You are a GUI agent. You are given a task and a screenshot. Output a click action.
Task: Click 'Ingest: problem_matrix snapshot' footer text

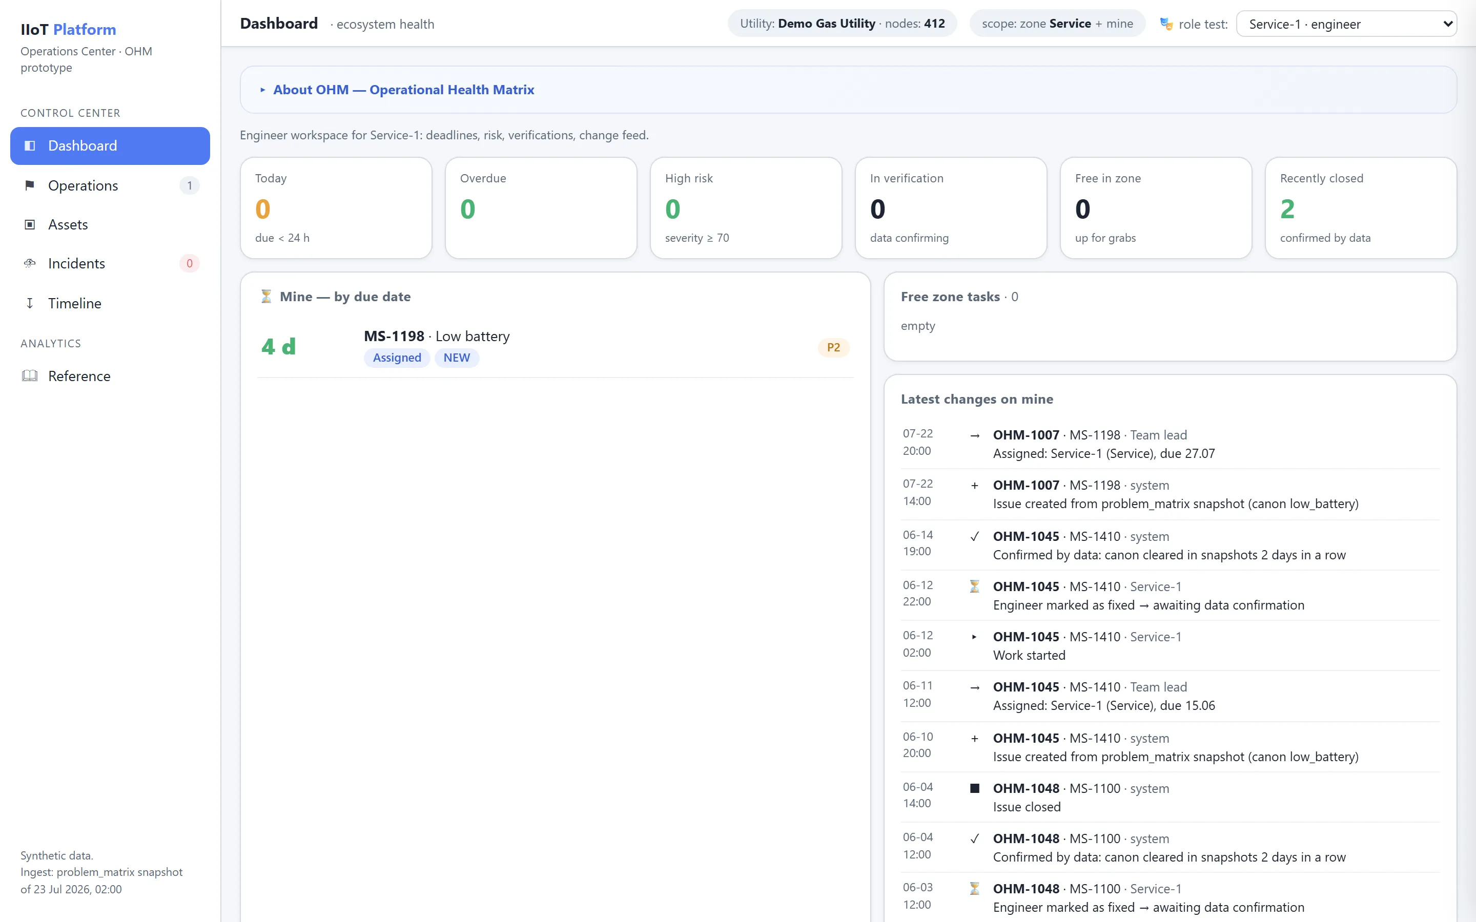click(101, 872)
